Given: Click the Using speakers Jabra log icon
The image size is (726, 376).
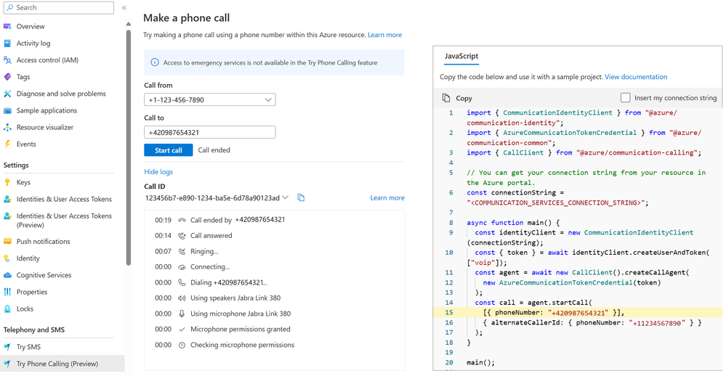Looking at the screenshot, I should pyautogui.click(x=182, y=298).
